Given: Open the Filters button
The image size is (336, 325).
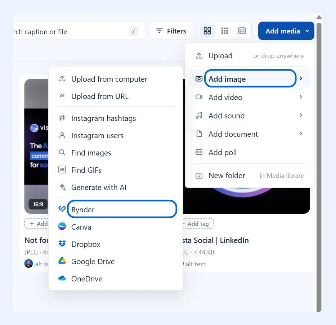Looking at the screenshot, I should tap(171, 31).
